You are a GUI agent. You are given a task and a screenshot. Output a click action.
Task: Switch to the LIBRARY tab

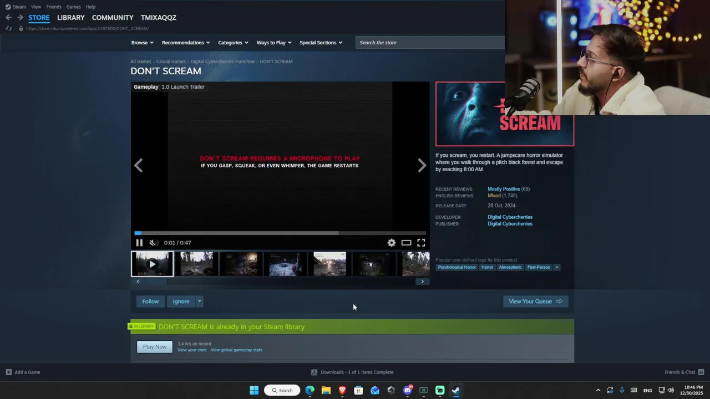pyautogui.click(x=71, y=18)
